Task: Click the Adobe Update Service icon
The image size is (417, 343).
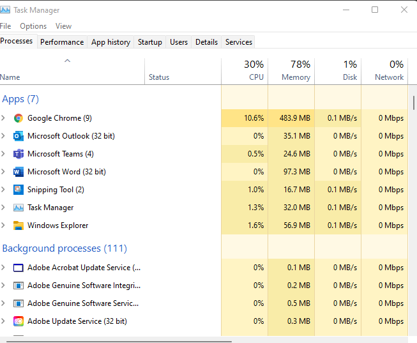Action: [x=18, y=321]
